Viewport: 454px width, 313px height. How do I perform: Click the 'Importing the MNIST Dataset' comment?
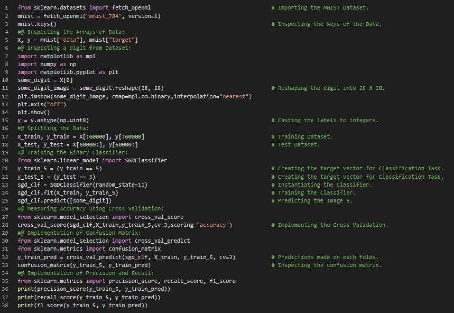tap(323, 8)
